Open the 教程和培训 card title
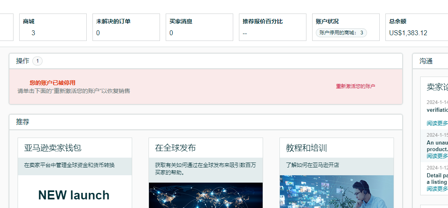448x208 pixels. (306, 148)
